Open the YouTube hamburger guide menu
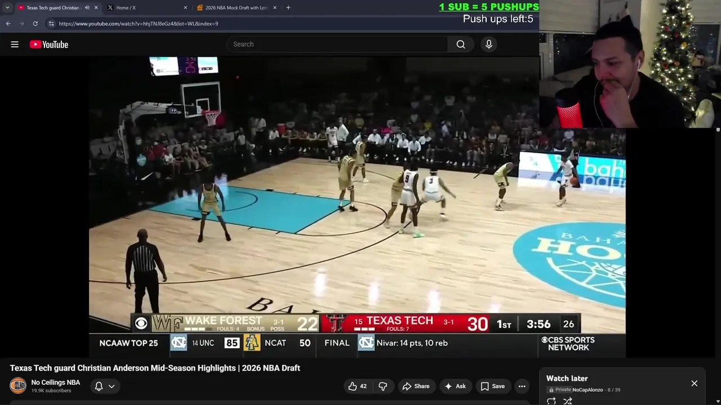The image size is (721, 405). tap(15, 44)
